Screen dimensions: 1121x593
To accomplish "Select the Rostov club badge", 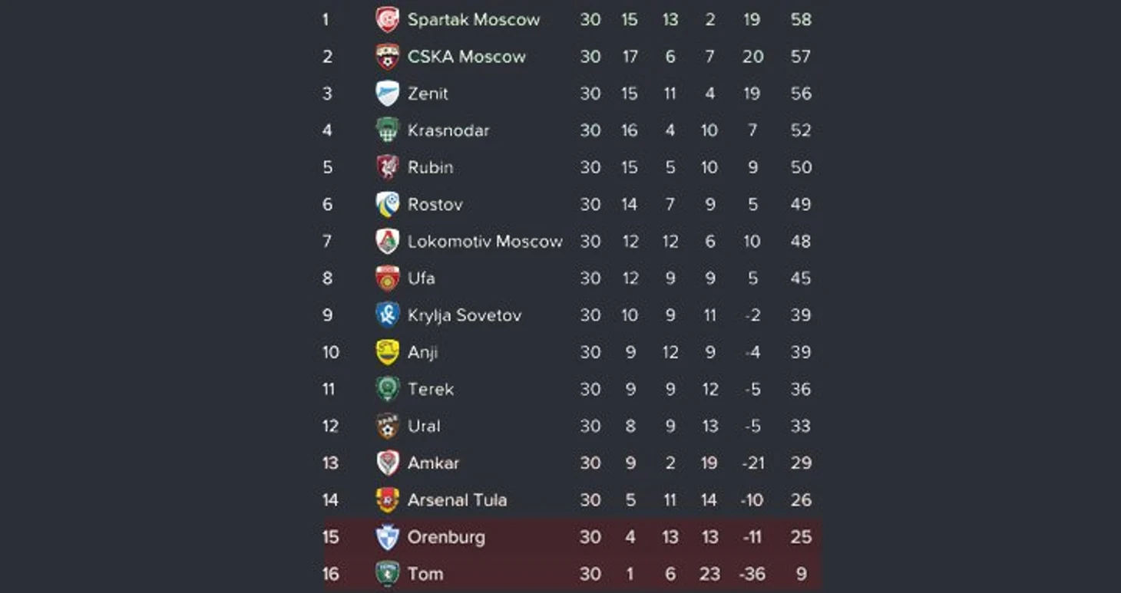I will [387, 204].
